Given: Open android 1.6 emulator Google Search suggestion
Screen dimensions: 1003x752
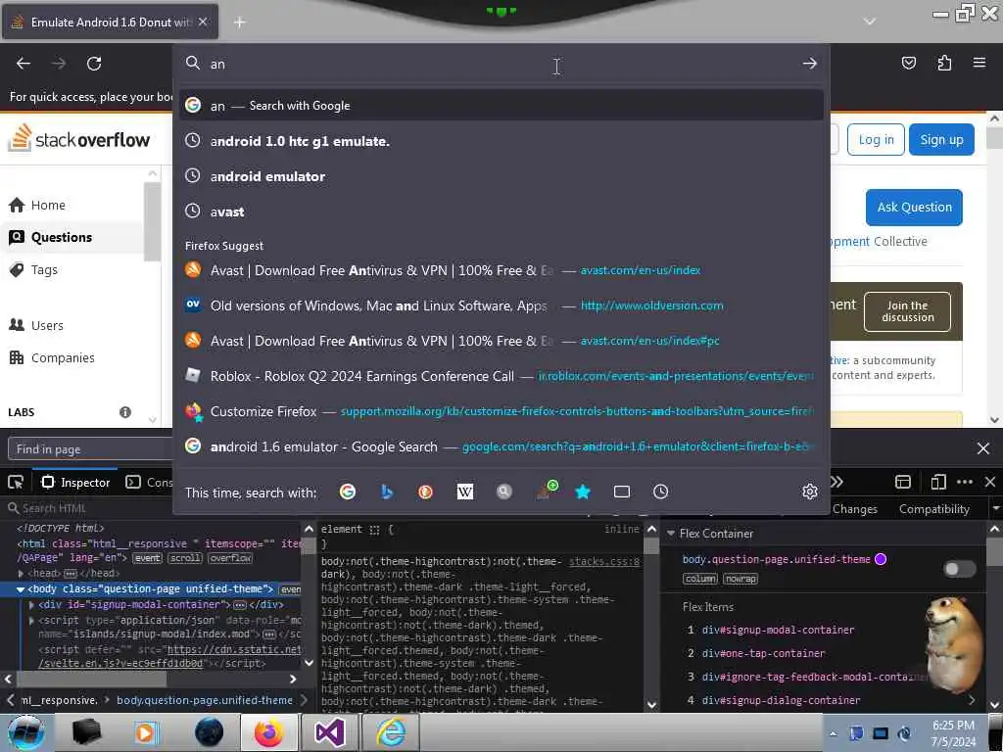Looking at the screenshot, I should tap(501, 446).
